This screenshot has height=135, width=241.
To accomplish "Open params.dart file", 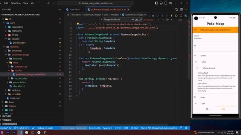I will (x=19, y=43).
